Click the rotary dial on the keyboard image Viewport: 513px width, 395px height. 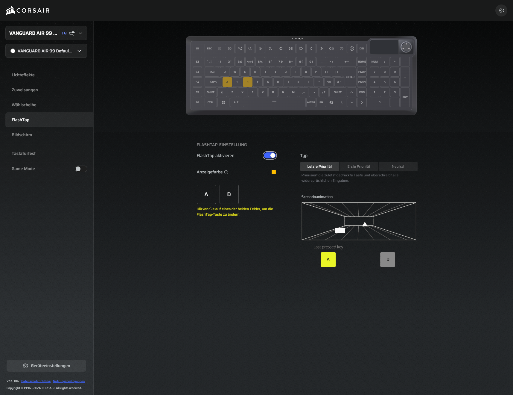coord(406,47)
